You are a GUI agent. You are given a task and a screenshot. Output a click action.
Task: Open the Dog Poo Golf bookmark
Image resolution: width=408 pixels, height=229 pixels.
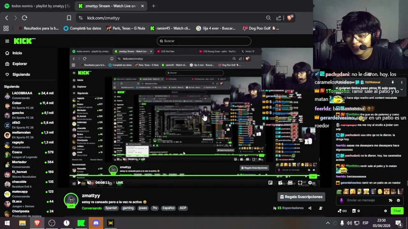260,28
